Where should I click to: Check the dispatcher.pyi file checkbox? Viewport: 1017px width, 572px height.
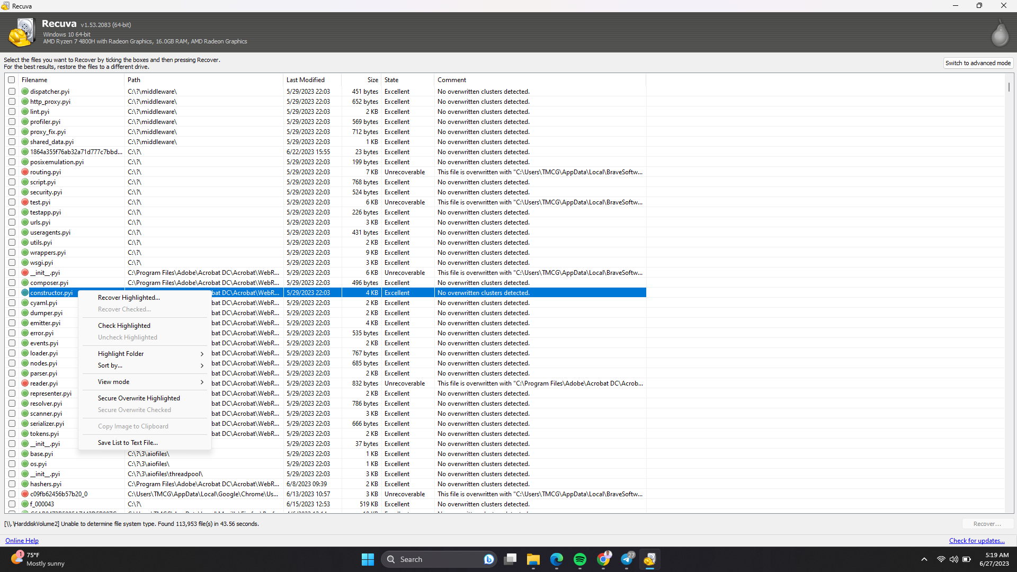coord(13,92)
